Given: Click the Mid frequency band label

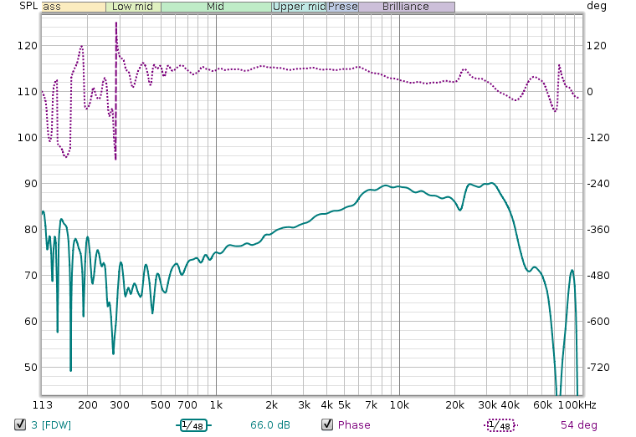Looking at the screenshot, I should tap(215, 7).
